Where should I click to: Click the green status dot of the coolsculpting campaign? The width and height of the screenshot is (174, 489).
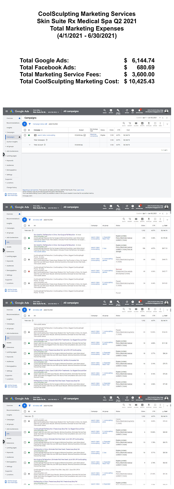(x=29, y=135)
